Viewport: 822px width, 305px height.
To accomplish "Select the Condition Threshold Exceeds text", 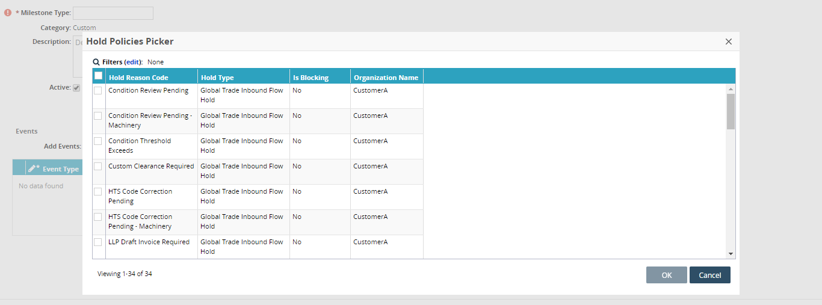I will tap(140, 146).
